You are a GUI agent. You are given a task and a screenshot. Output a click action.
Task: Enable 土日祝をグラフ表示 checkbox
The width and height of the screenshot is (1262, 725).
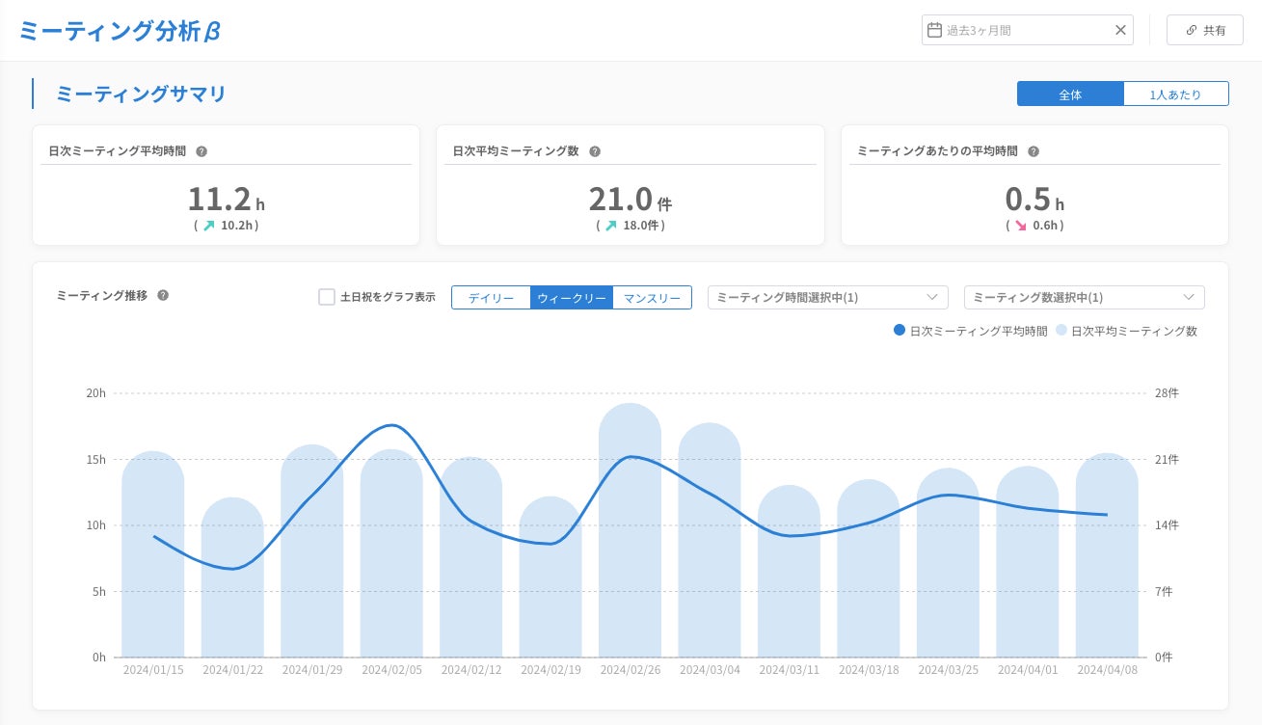[x=327, y=297]
